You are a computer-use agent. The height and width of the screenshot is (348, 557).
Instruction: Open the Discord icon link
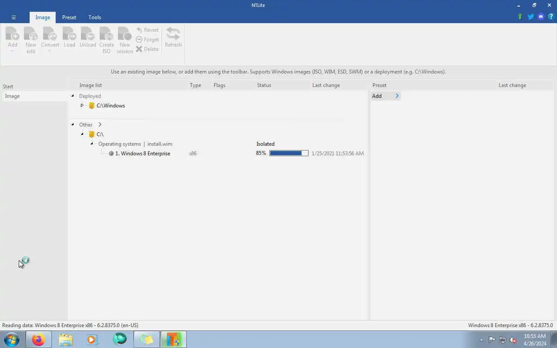pos(541,17)
